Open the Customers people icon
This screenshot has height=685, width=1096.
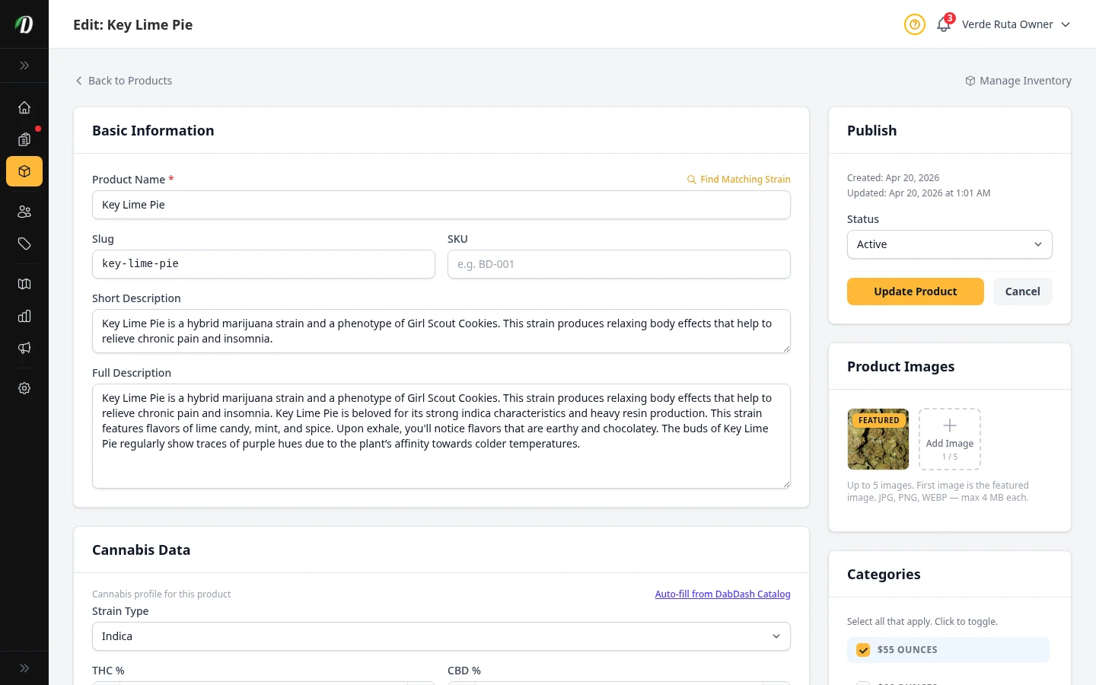click(24, 212)
